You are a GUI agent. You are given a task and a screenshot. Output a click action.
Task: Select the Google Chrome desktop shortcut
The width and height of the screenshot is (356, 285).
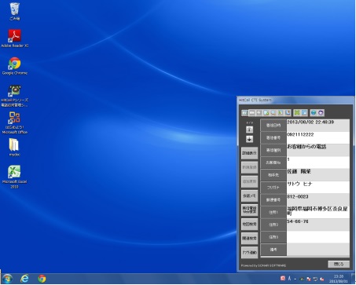pyautogui.click(x=14, y=66)
